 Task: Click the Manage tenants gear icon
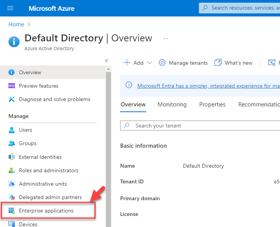click(162, 62)
